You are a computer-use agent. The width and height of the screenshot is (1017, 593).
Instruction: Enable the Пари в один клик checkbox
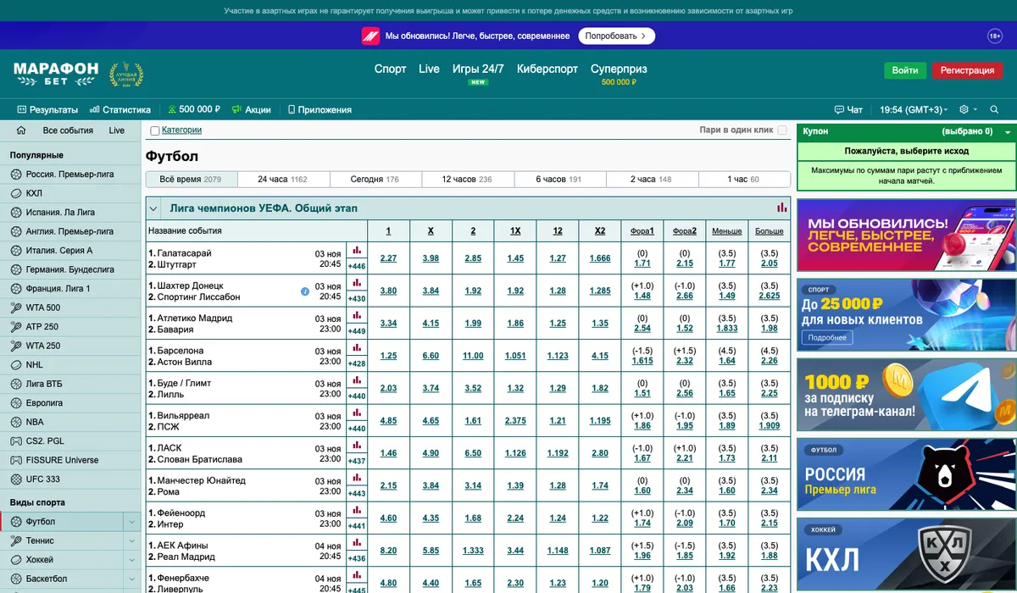tap(782, 130)
